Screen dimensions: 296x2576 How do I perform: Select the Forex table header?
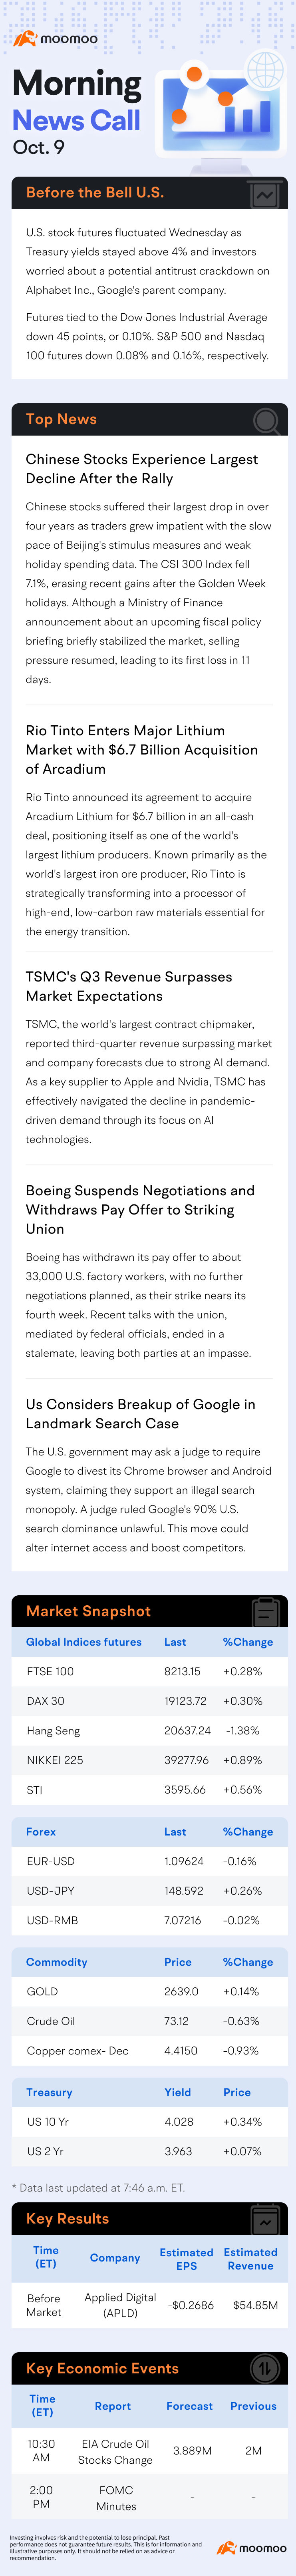pyautogui.click(x=41, y=1832)
